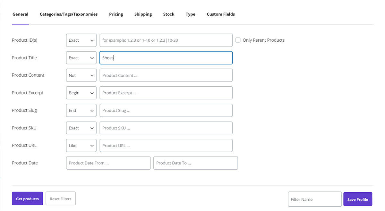The width and height of the screenshot is (385, 211).
Task: Click the Product SKU text field
Action: pos(166,128)
